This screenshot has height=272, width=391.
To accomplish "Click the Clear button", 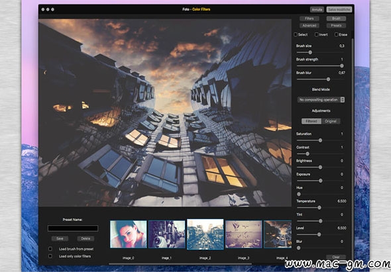I will click(336, 257).
